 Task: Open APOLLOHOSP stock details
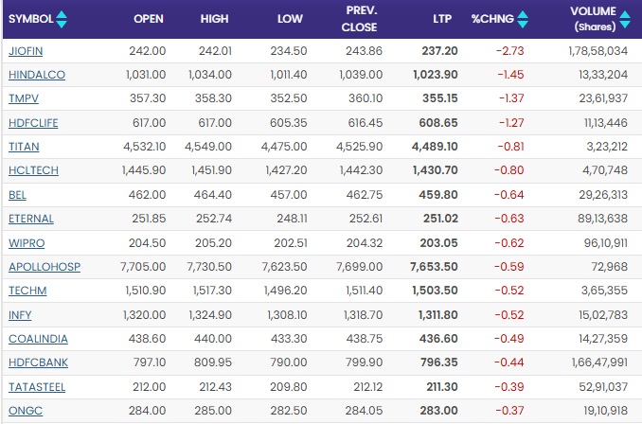(44, 267)
